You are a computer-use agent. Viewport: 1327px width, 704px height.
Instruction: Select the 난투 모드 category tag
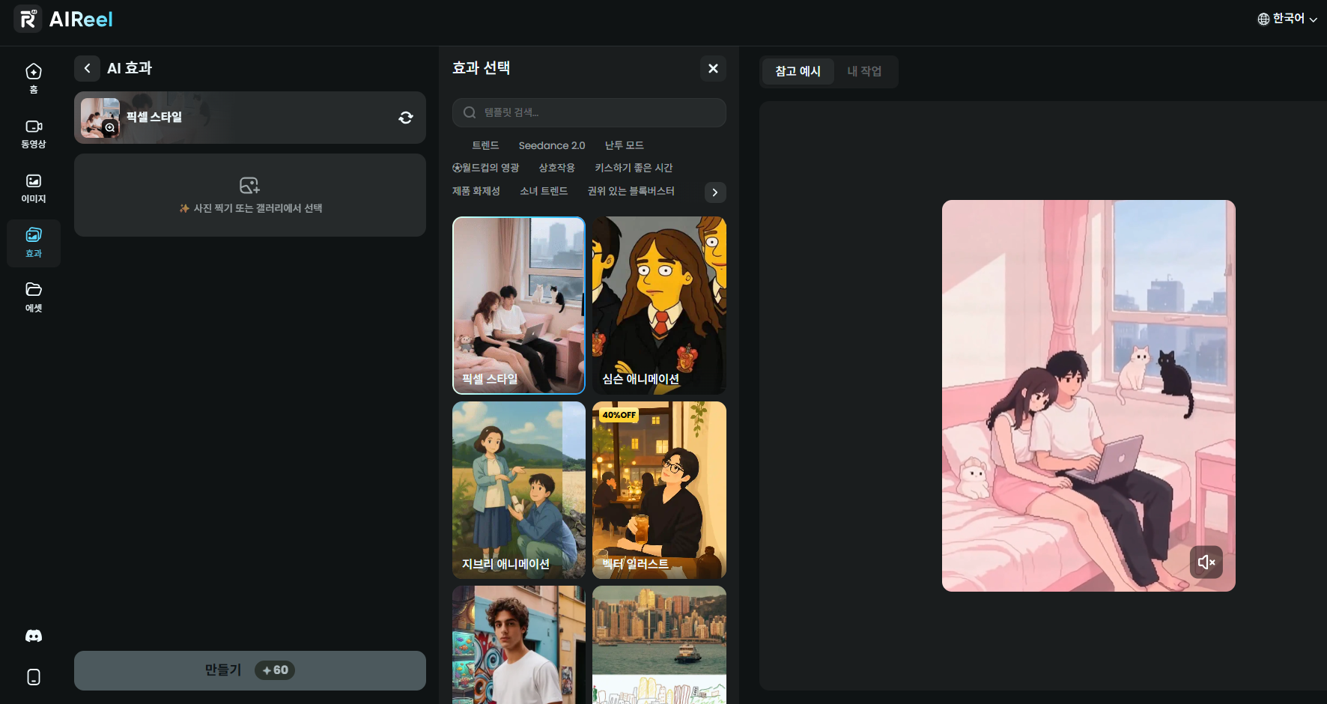tap(625, 145)
